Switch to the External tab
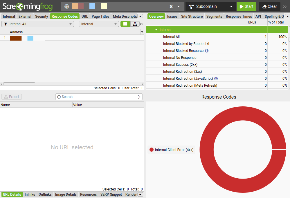This screenshot has width=290, height=198. coord(25,17)
